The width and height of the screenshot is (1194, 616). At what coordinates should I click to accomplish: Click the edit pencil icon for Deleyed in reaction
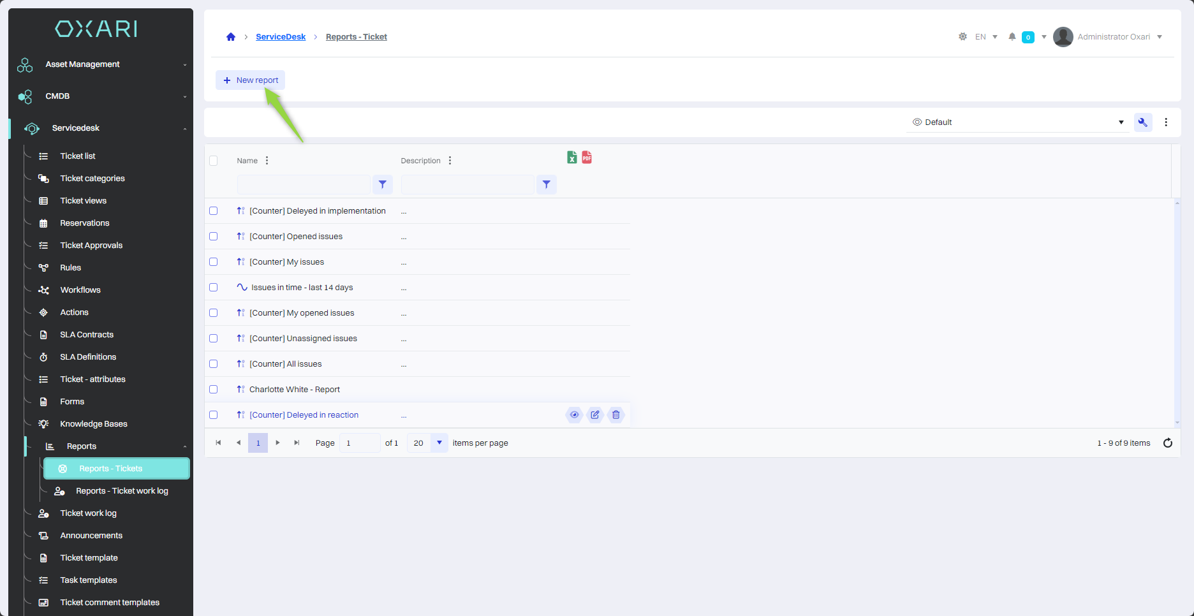click(594, 415)
